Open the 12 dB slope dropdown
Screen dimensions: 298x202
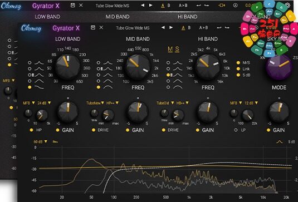(251, 103)
